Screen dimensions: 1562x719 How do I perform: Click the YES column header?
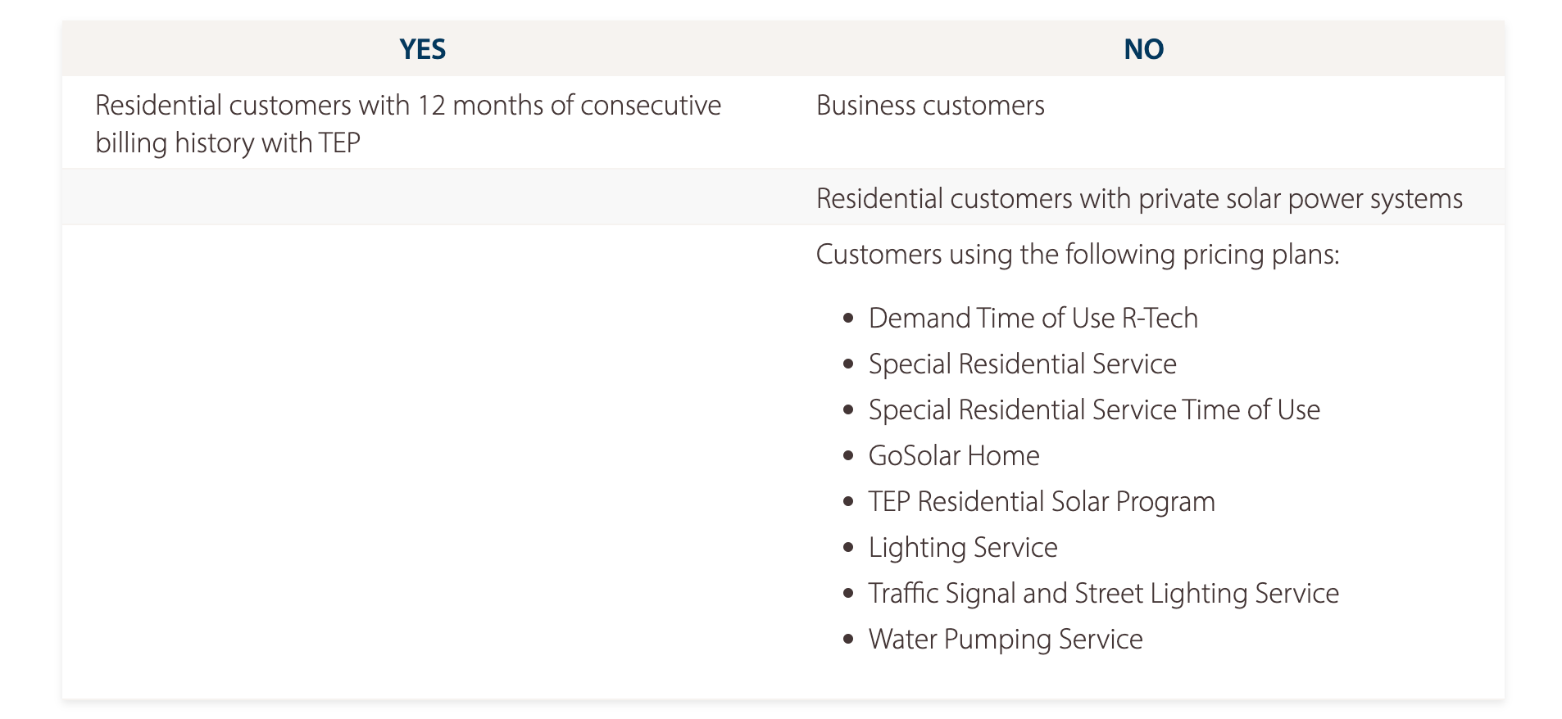click(x=422, y=49)
